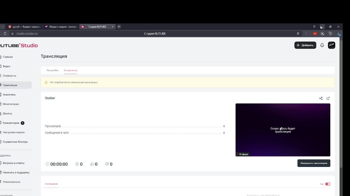Click Написать в поддержку in the sidebar
The width and height of the screenshot is (350, 196).
tap(16, 173)
